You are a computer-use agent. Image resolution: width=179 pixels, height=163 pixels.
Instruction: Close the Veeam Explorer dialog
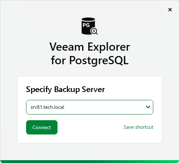tap(170, 10)
